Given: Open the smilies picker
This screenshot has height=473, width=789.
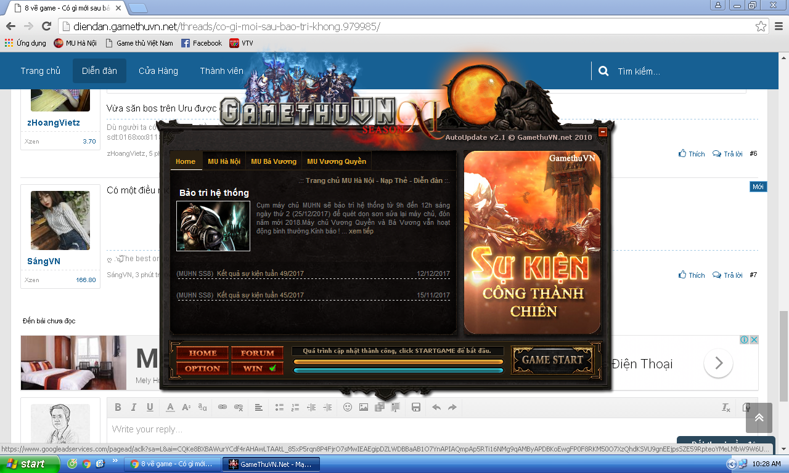Looking at the screenshot, I should pyautogui.click(x=348, y=407).
